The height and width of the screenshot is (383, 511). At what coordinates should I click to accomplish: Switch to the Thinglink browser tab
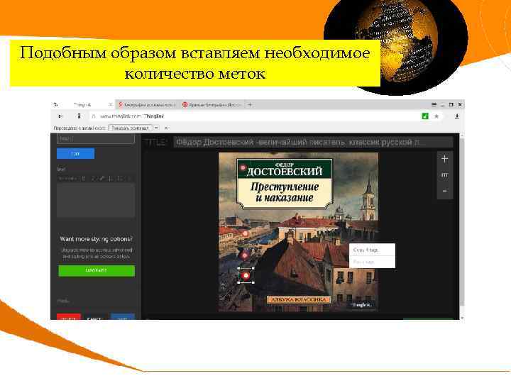[82, 104]
